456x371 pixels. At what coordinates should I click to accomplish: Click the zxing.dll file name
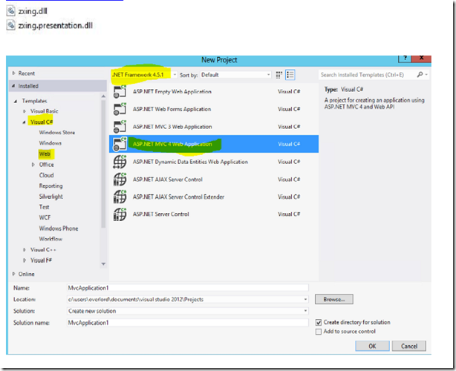click(x=33, y=11)
